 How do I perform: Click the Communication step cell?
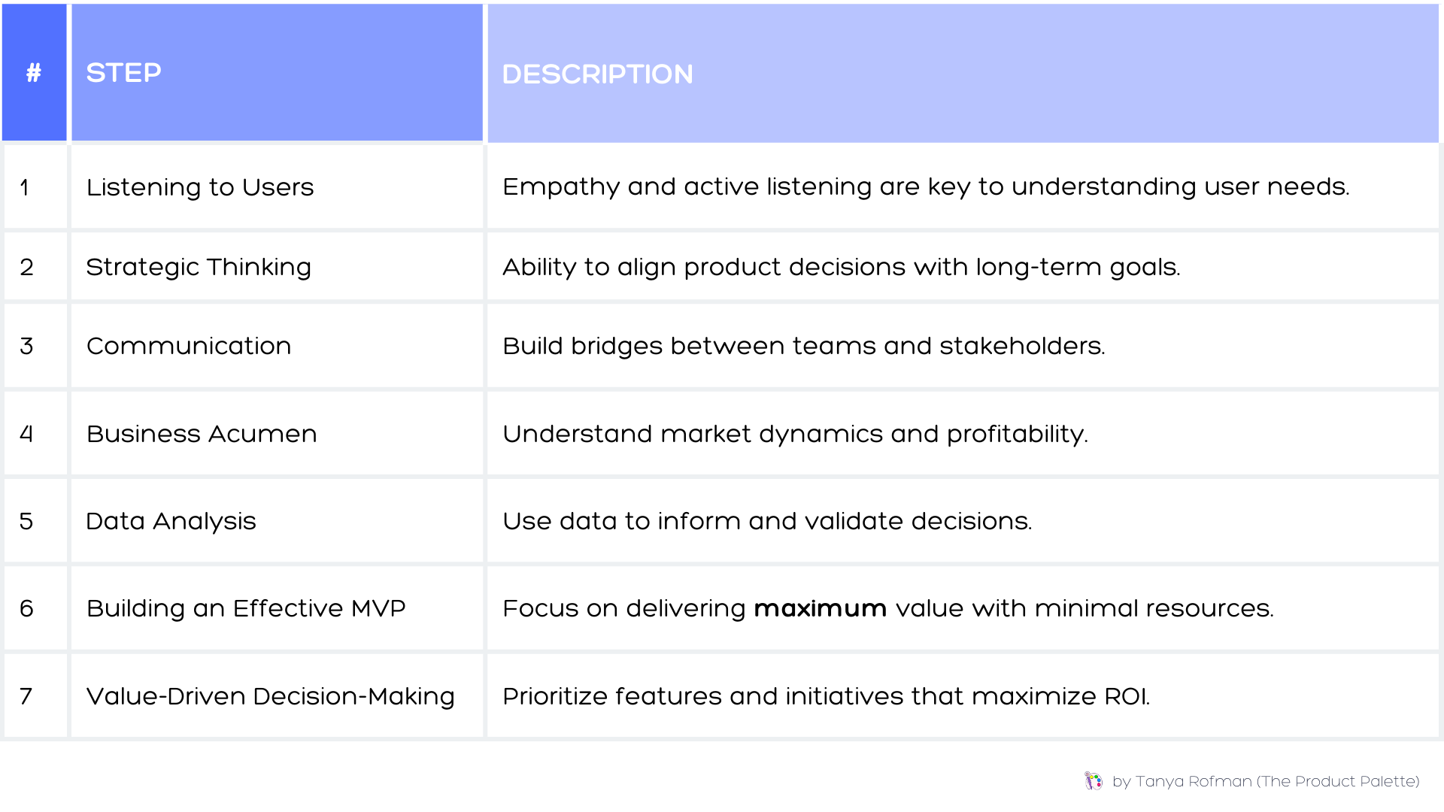click(x=189, y=346)
